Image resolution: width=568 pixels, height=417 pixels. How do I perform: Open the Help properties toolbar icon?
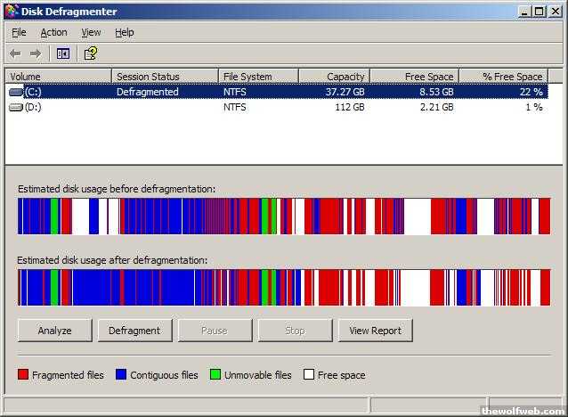[x=91, y=53]
